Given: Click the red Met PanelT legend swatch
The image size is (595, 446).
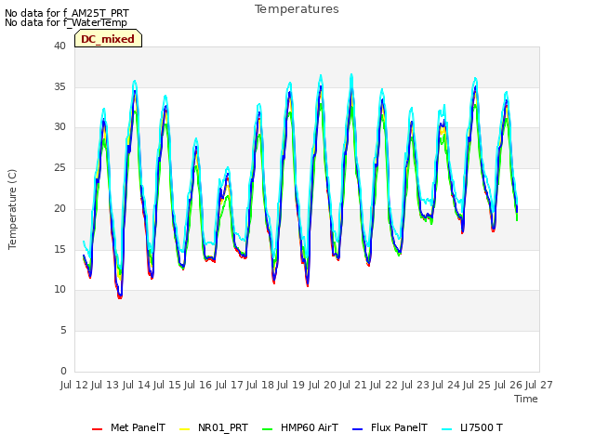Looking at the screenshot, I should pos(97,429).
